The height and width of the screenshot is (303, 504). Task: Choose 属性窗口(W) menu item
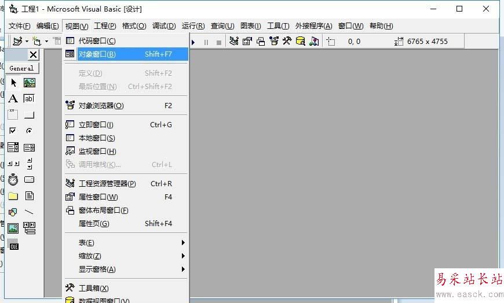pos(126,197)
